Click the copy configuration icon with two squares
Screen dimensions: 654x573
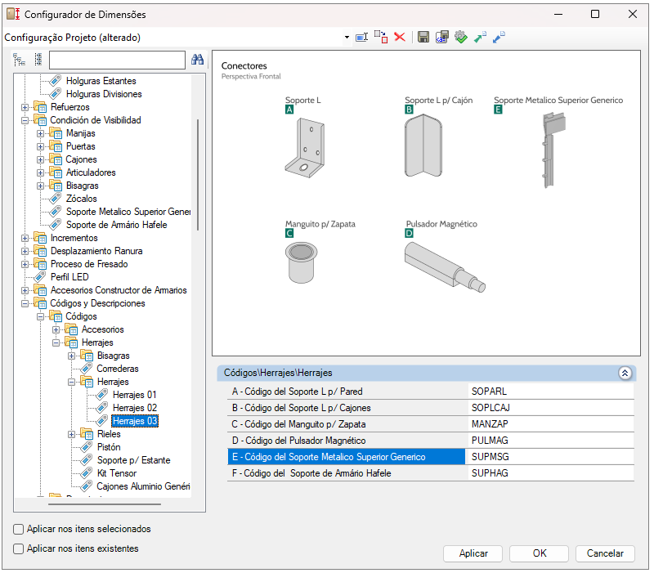tap(381, 37)
